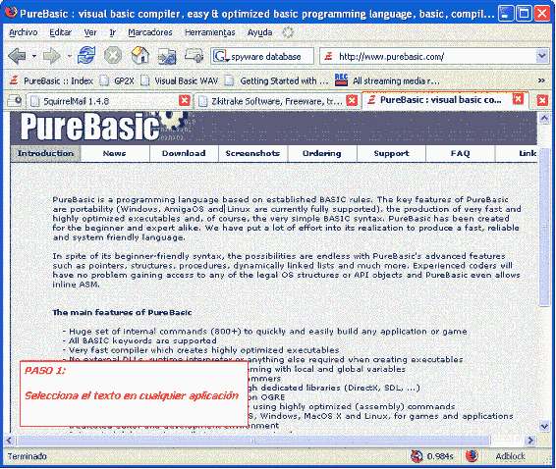Open the Screenshots section
Screen dimensions: 556x469
pyautogui.click(x=252, y=154)
